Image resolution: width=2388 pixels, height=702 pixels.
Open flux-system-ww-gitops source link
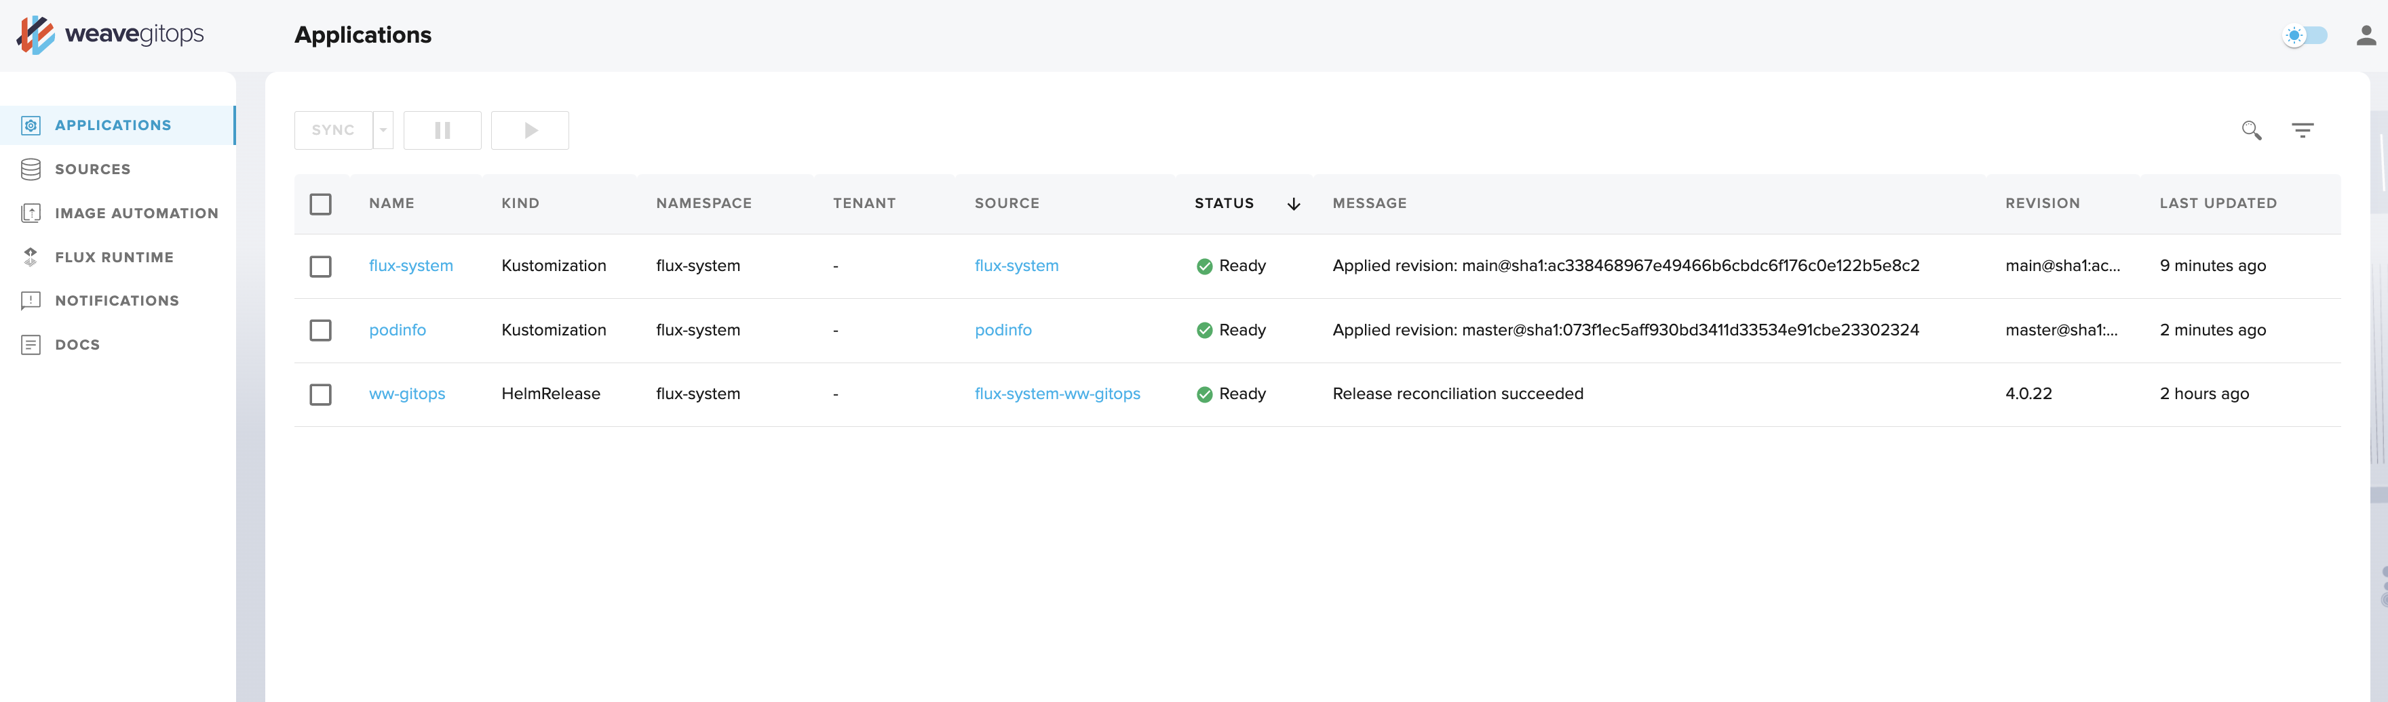[x=1057, y=394]
